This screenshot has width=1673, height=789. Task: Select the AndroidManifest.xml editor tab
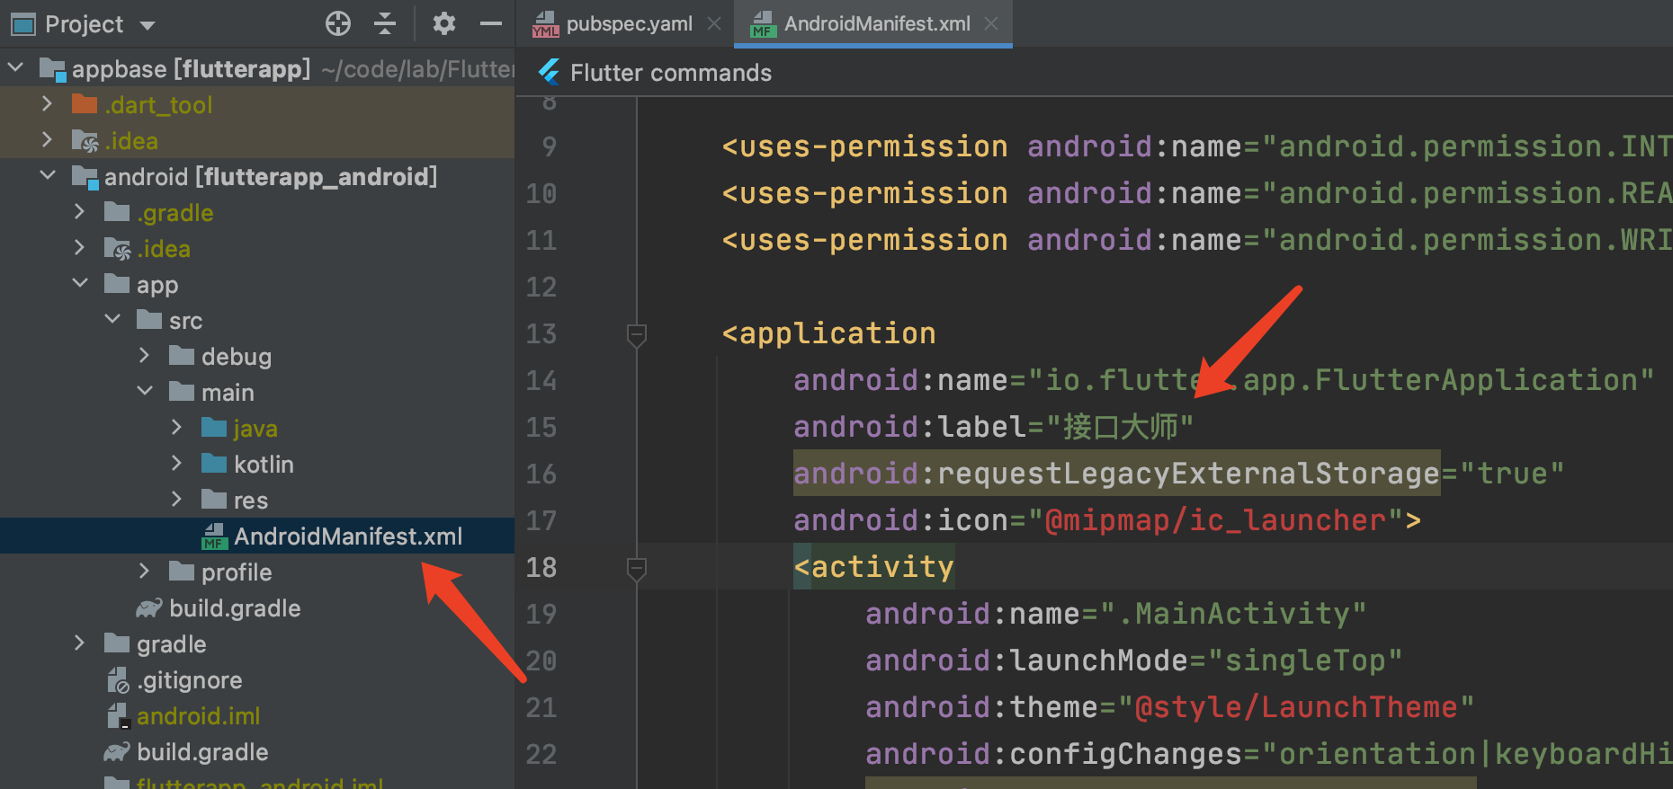[875, 24]
